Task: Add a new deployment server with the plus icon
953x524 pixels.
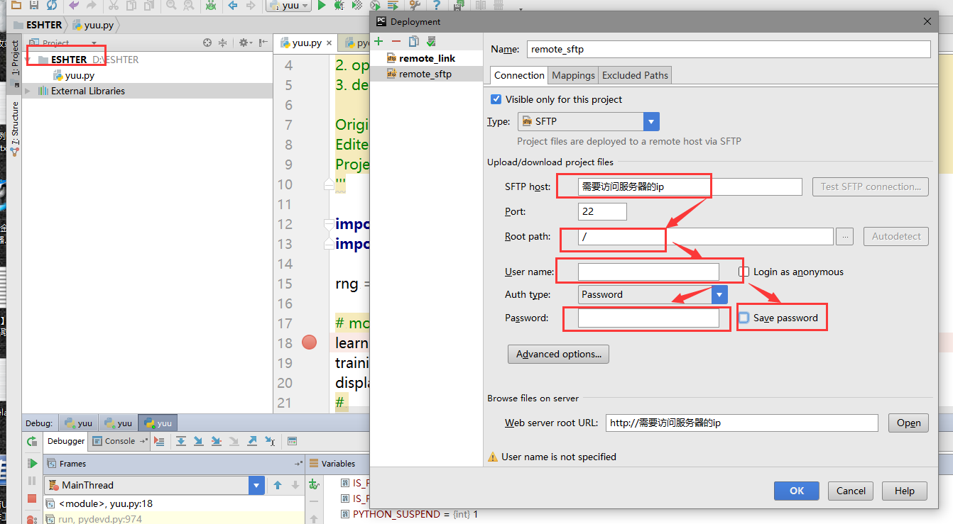Action: (x=379, y=41)
